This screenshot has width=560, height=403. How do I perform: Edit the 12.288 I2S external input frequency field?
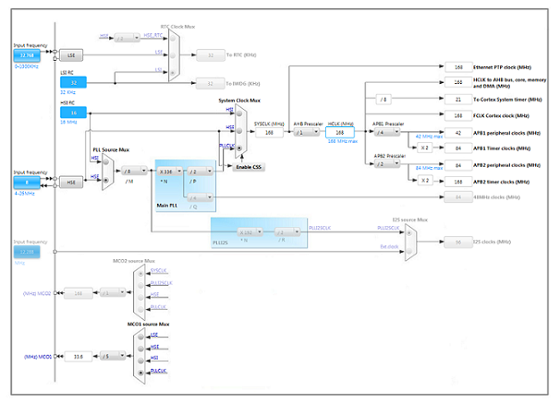click(x=27, y=252)
